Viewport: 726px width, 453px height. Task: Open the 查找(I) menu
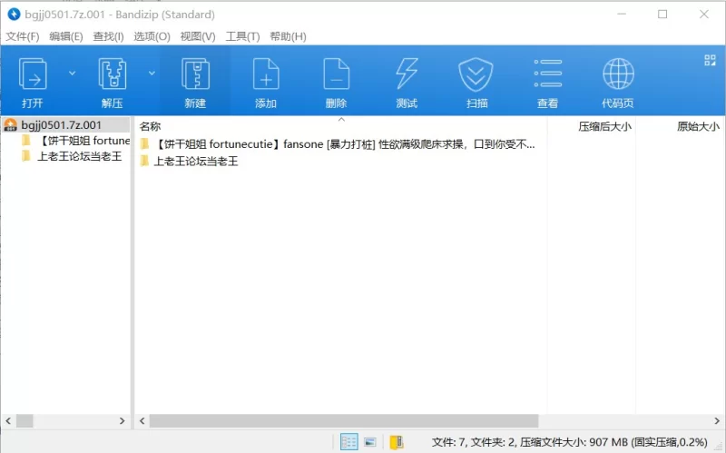(108, 36)
